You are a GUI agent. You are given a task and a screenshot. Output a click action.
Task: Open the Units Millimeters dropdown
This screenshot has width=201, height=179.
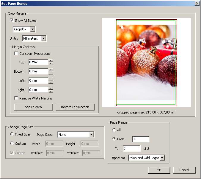(x=34, y=38)
